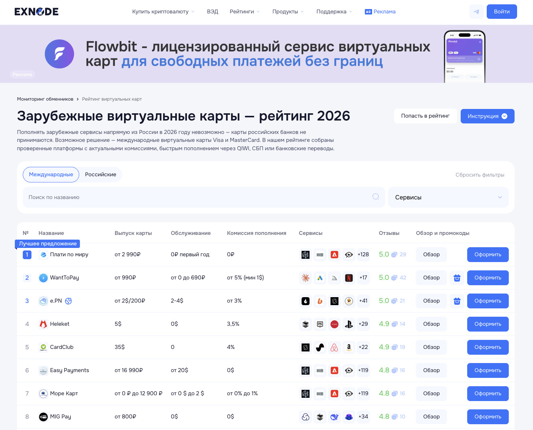The width and height of the screenshot is (533, 430).
Task: Click the Epic Games icon in Heleket row
Action: point(320,324)
